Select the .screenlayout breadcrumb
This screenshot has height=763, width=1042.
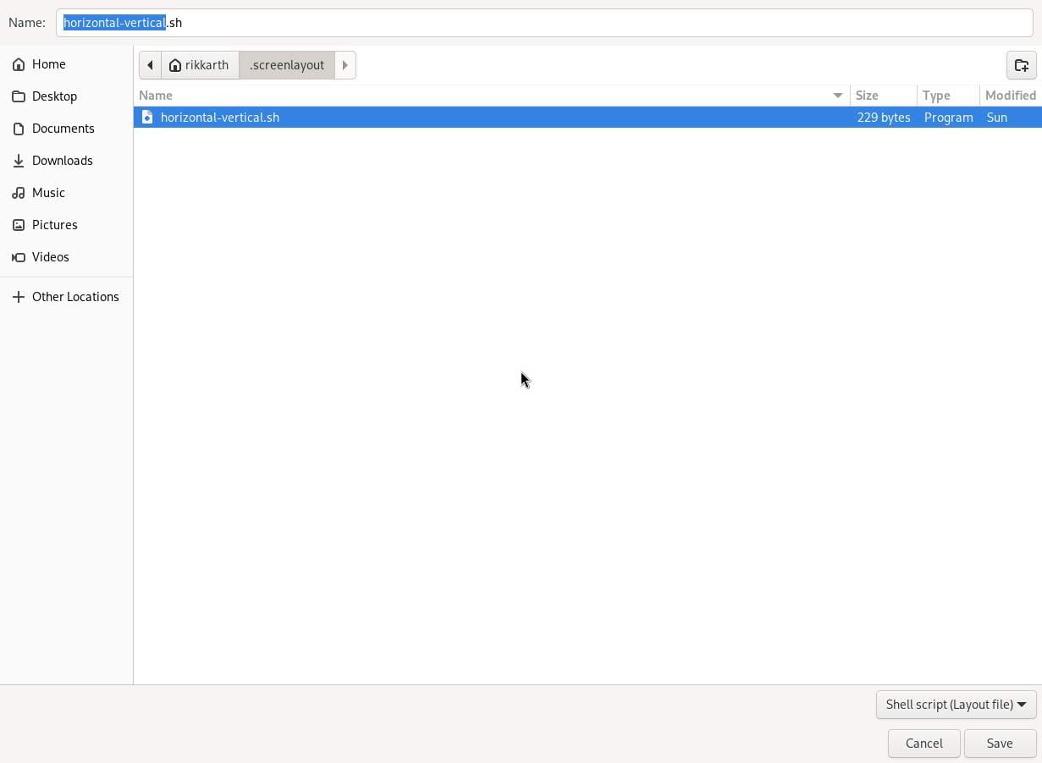click(x=287, y=65)
